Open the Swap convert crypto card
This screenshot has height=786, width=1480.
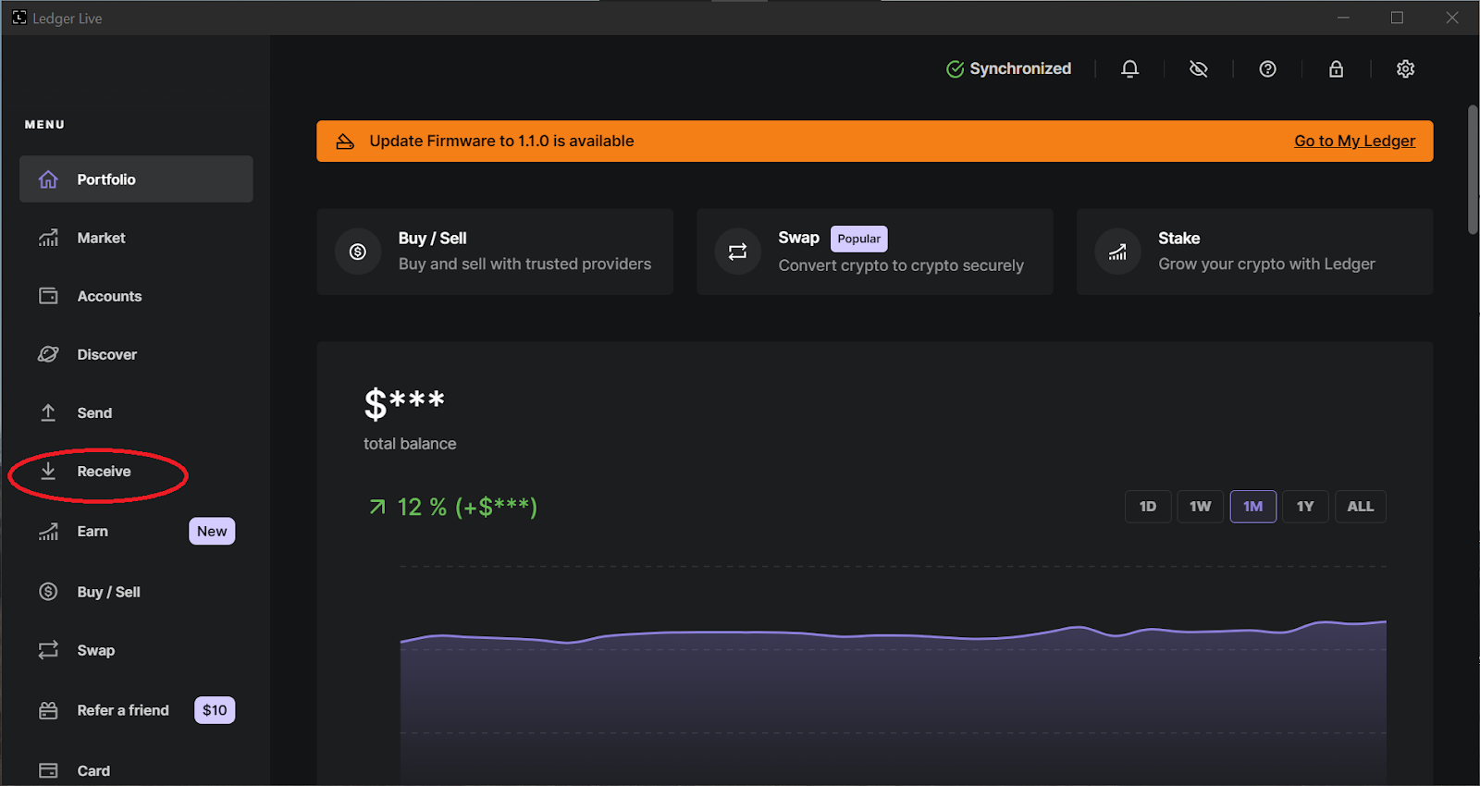point(875,252)
